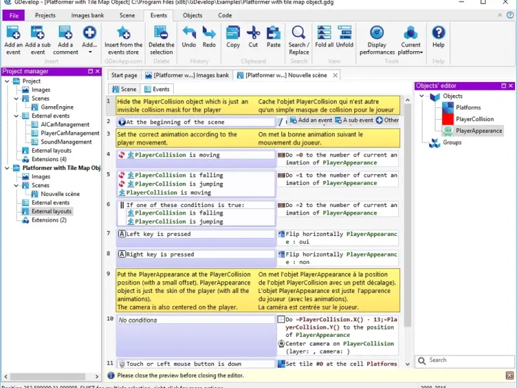Viewport: 517px width, 388px height.
Task: Open the Add... dropdown in ribbon
Action: point(90,39)
